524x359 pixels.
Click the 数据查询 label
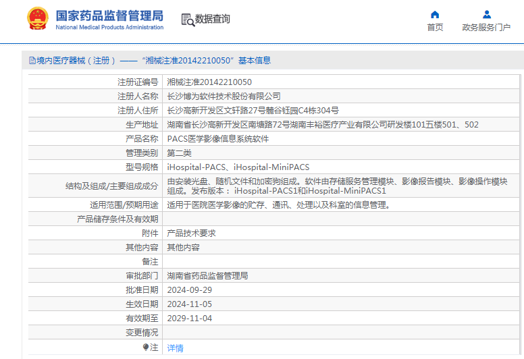coord(213,19)
